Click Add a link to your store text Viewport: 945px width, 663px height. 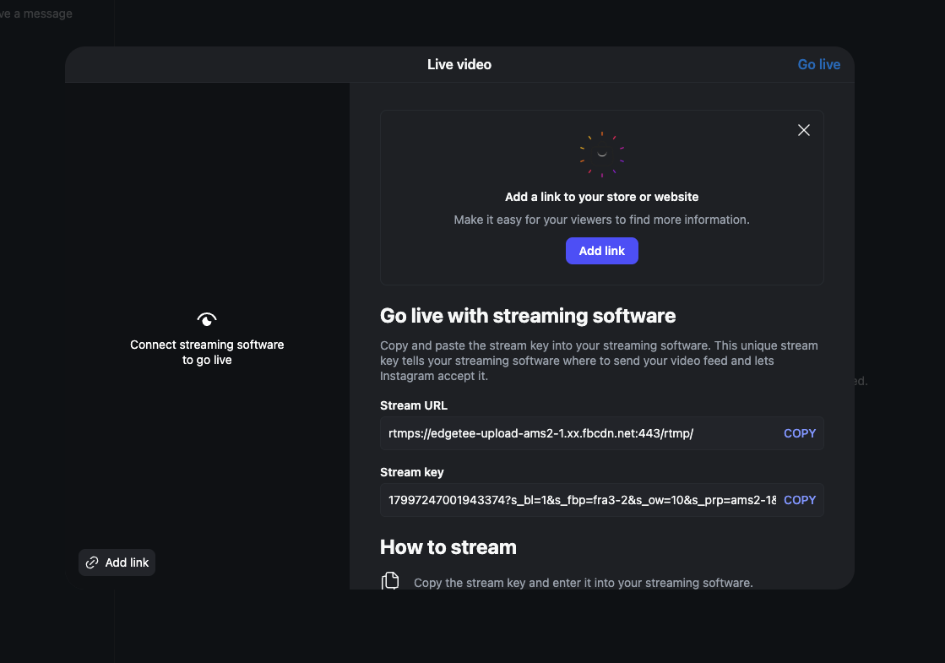click(x=601, y=197)
